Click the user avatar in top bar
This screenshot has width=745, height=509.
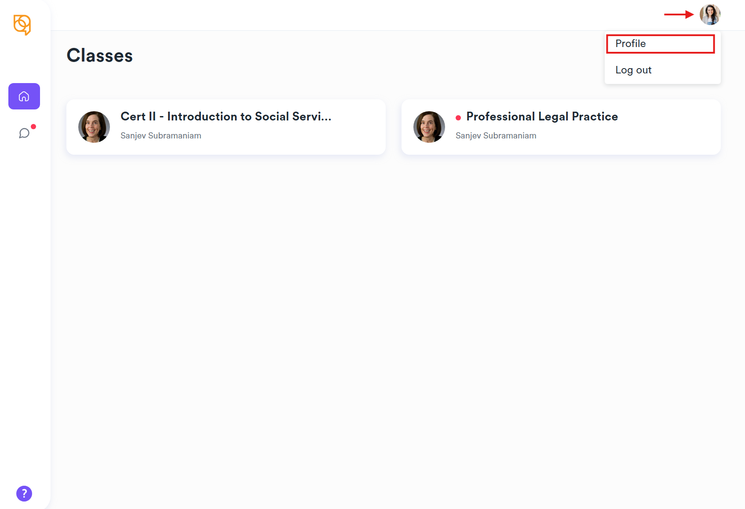pos(710,15)
